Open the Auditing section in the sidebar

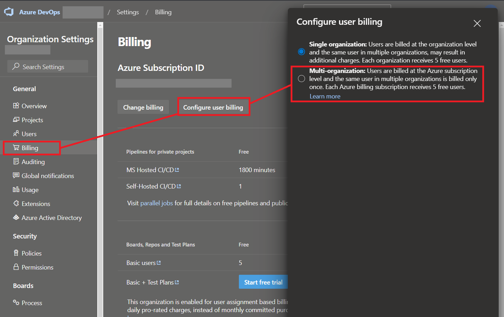click(34, 162)
